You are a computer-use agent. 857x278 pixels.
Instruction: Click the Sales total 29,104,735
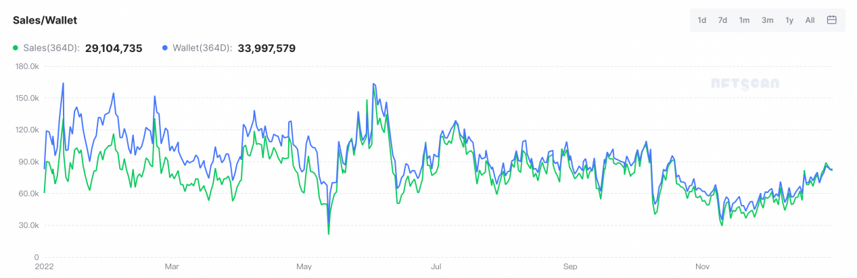(114, 49)
